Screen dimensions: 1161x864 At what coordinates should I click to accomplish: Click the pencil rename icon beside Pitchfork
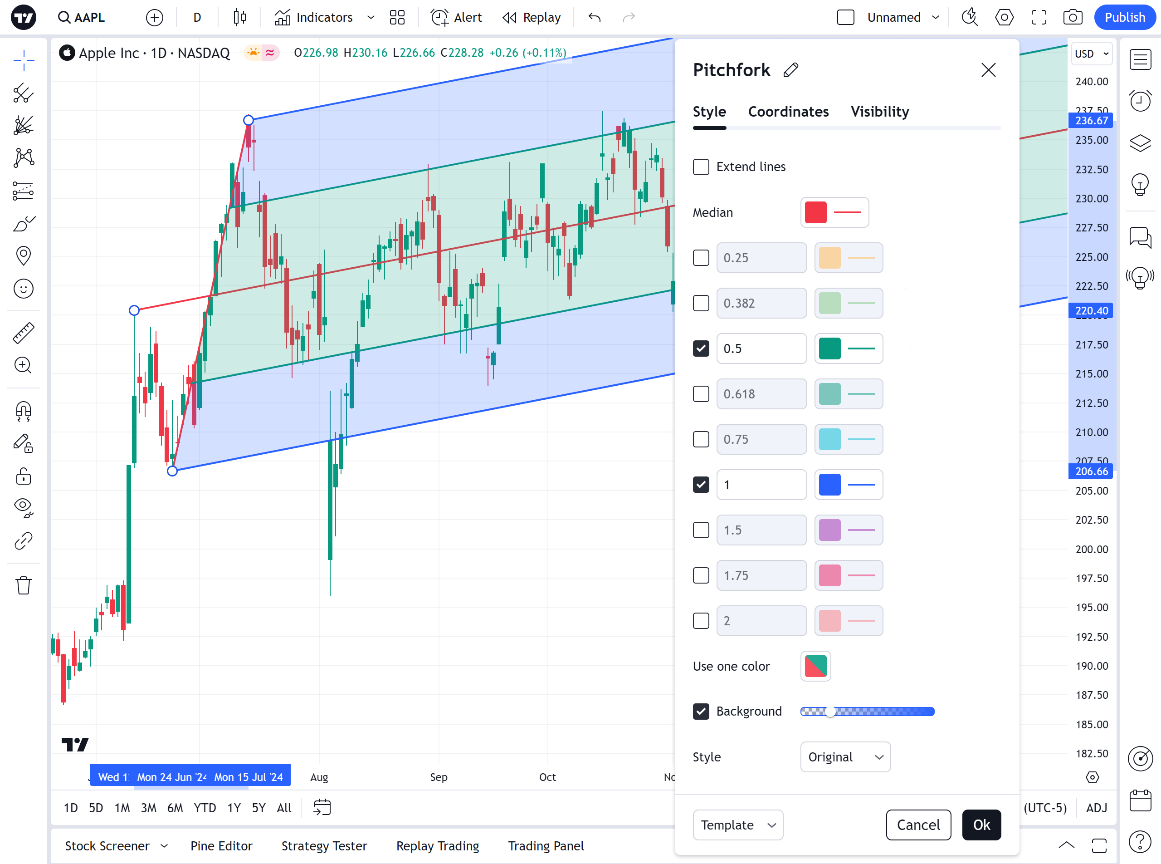790,70
